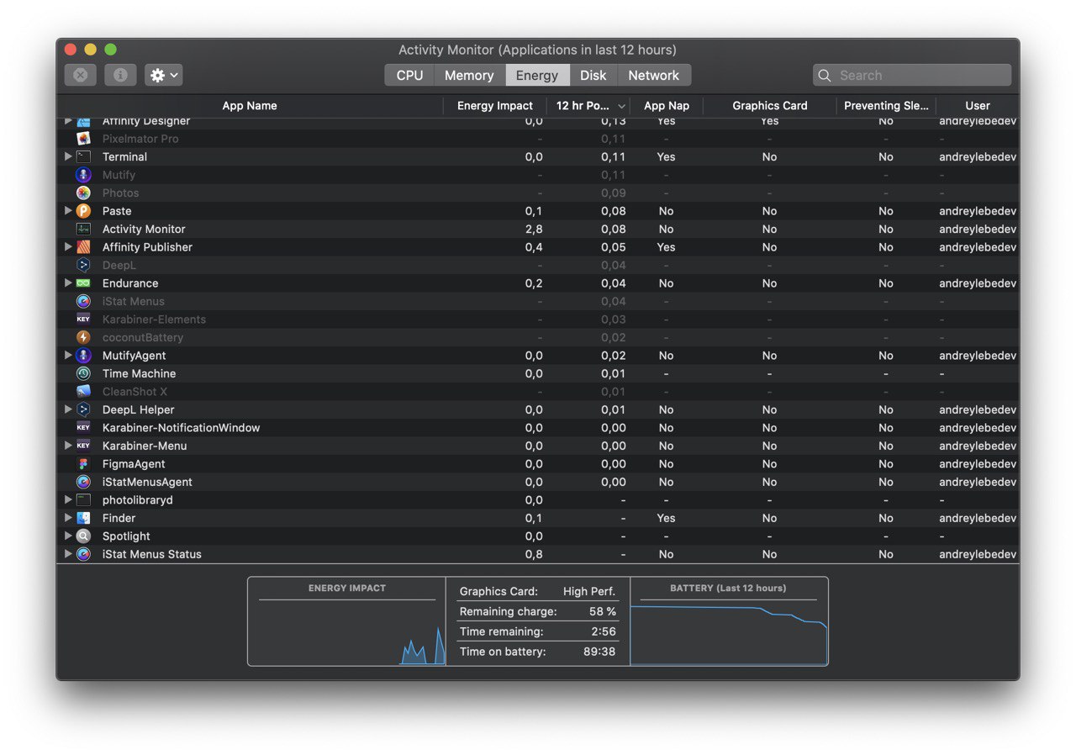Click the iStat Menus app icon
This screenshot has width=1076, height=755.
pos(83,301)
